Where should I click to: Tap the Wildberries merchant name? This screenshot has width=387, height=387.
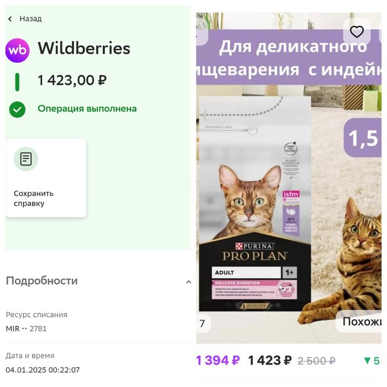click(x=84, y=48)
